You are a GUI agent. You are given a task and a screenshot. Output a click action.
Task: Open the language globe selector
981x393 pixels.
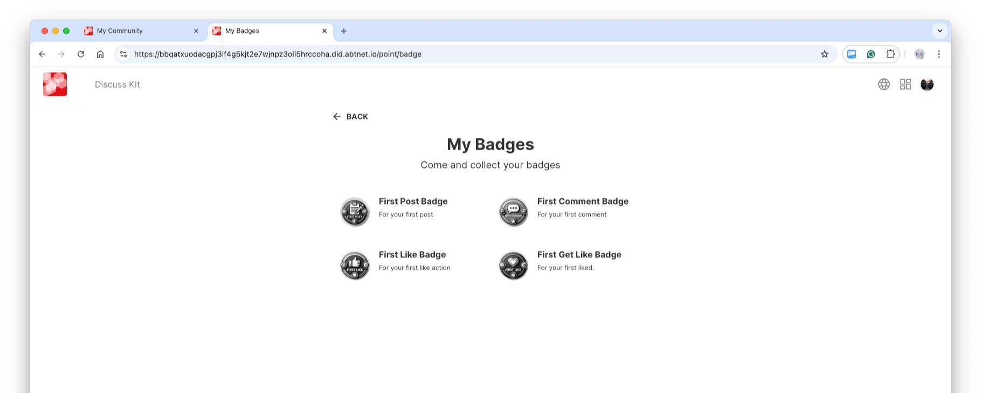tap(884, 85)
